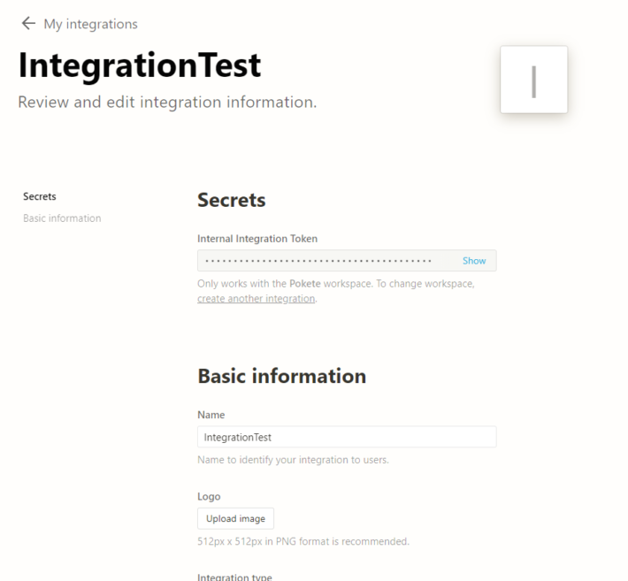This screenshot has width=628, height=581.
Task: Click the integration logo thumbnail
Action: click(x=533, y=80)
